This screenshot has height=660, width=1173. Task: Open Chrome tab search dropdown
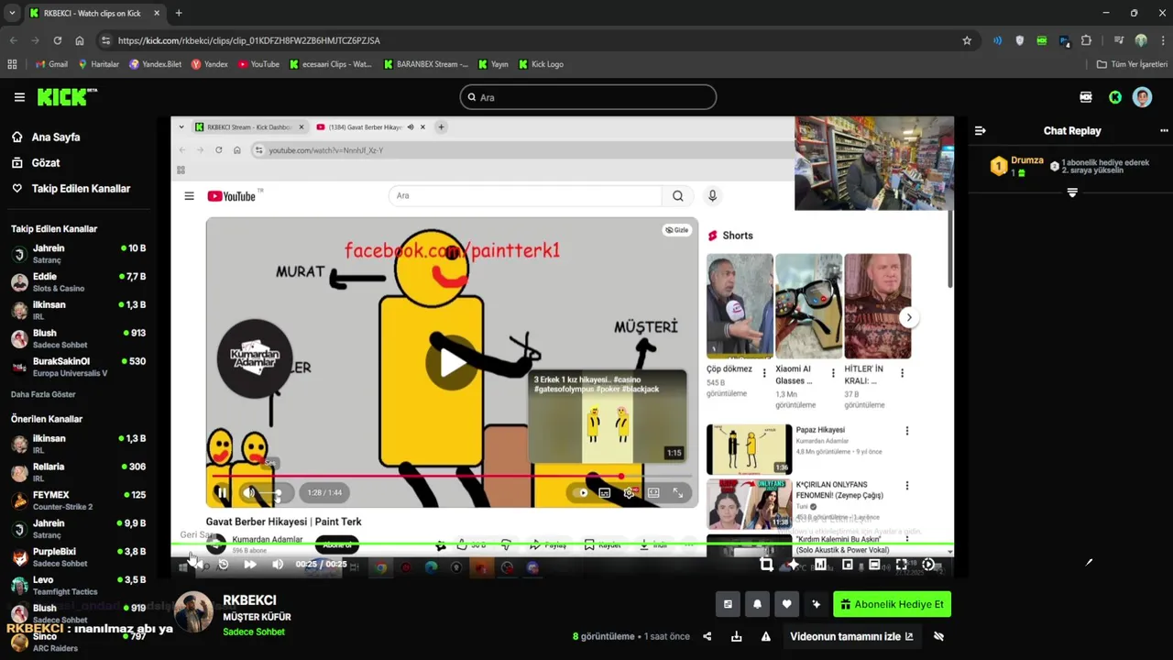tap(12, 13)
